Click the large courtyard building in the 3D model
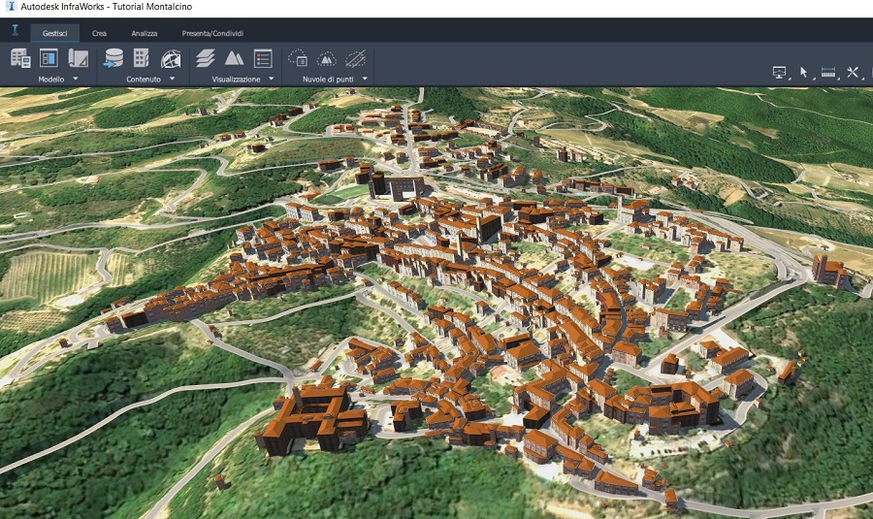This screenshot has width=873, height=519. tap(311, 420)
